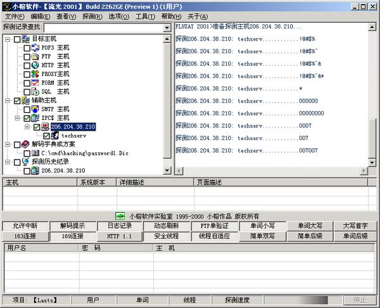Check the FTP 主机 checkbox
This screenshot has height=308, width=380.
(27, 57)
